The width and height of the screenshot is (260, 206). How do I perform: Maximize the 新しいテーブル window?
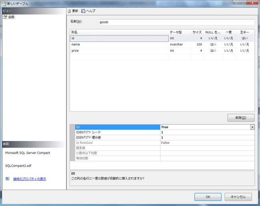click(x=243, y=3)
